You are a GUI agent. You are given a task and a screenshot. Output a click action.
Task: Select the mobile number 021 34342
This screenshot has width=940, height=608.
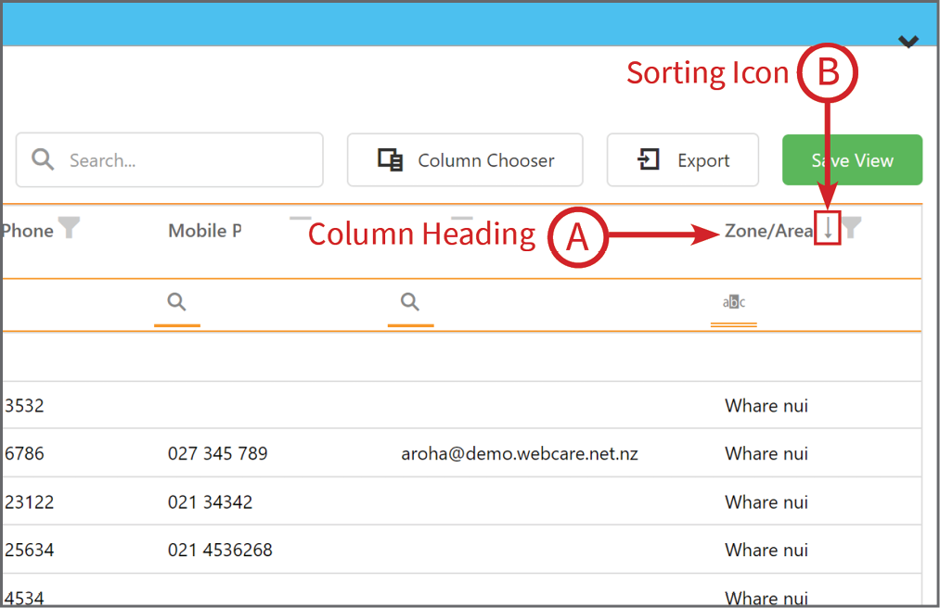pos(210,502)
